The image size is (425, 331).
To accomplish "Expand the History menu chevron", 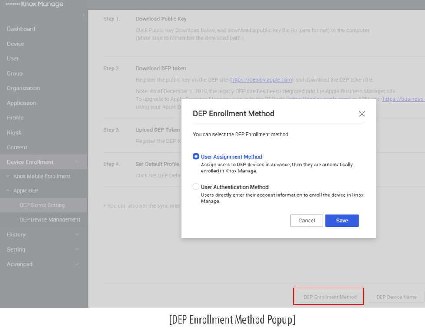I will (77, 235).
